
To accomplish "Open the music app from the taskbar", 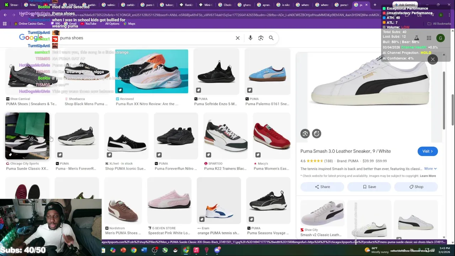I will pos(196,250).
